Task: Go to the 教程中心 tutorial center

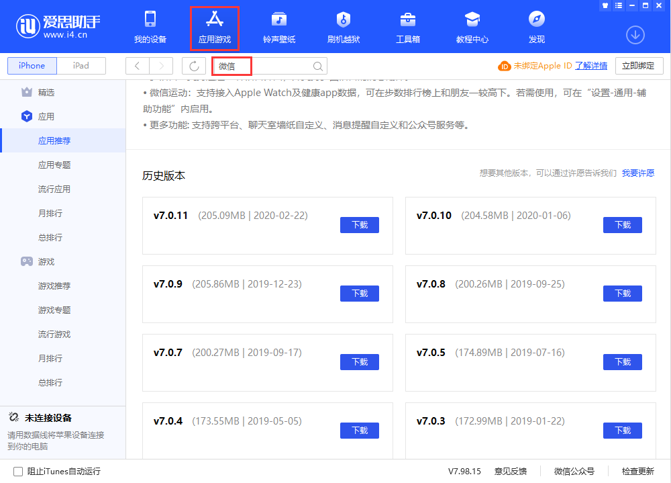Action: coord(472,27)
